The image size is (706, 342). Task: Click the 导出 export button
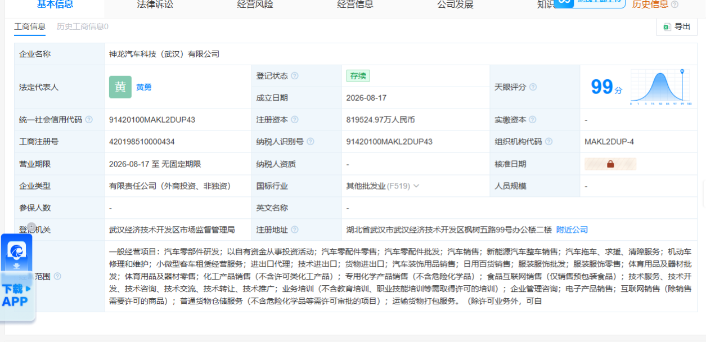677,26
